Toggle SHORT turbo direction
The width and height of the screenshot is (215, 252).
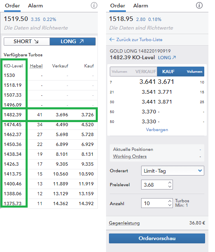(27, 42)
